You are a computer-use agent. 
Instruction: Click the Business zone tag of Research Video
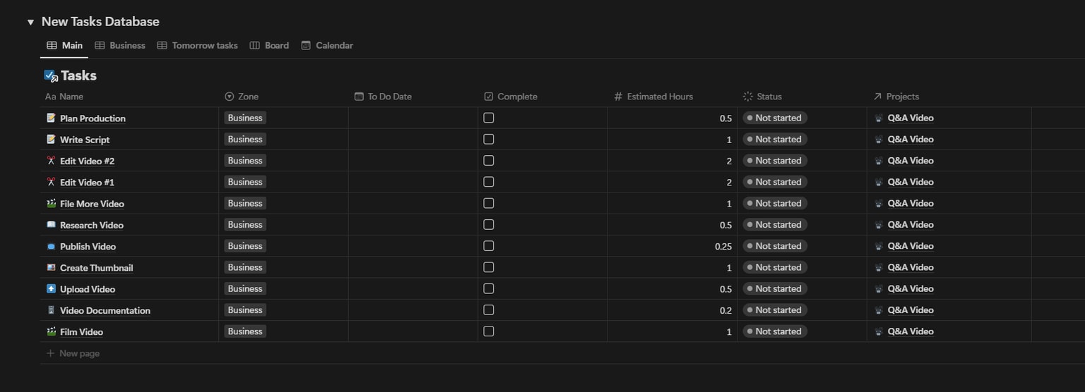245,224
